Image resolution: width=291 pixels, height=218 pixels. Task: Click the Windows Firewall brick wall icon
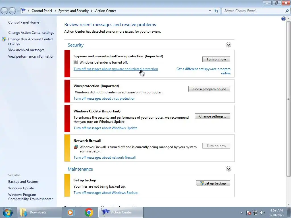pyautogui.click(x=76, y=147)
